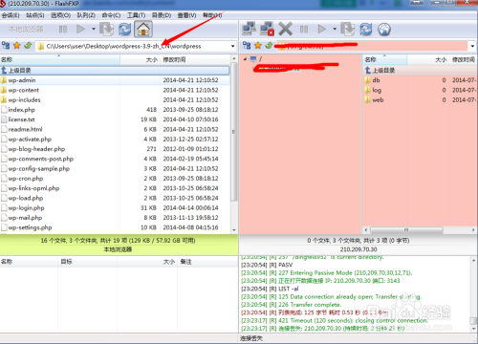Expand the local path dropdown
This screenshot has width=478, height=344.
coord(233,46)
